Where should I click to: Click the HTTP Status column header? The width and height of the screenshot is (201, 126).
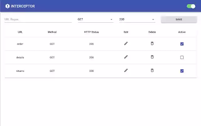[91, 32]
